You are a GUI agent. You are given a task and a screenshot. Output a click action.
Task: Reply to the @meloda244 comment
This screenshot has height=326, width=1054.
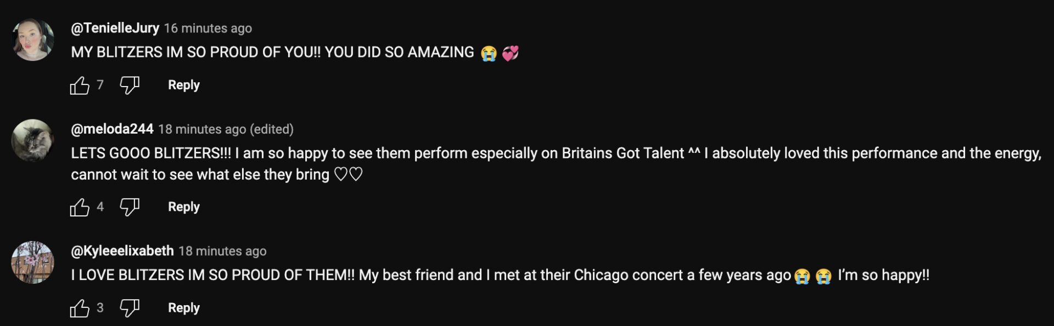click(x=183, y=207)
